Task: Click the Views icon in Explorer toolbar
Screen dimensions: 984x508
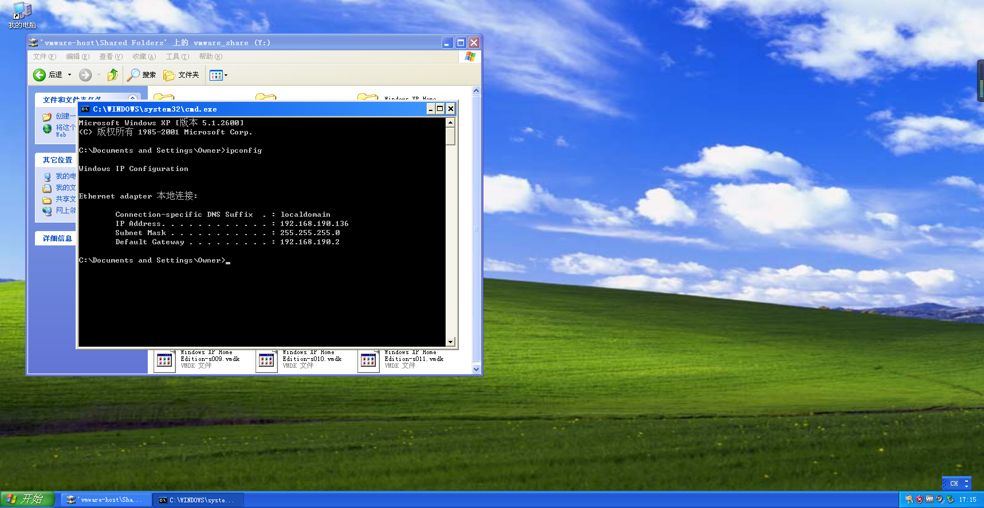Action: tap(215, 75)
